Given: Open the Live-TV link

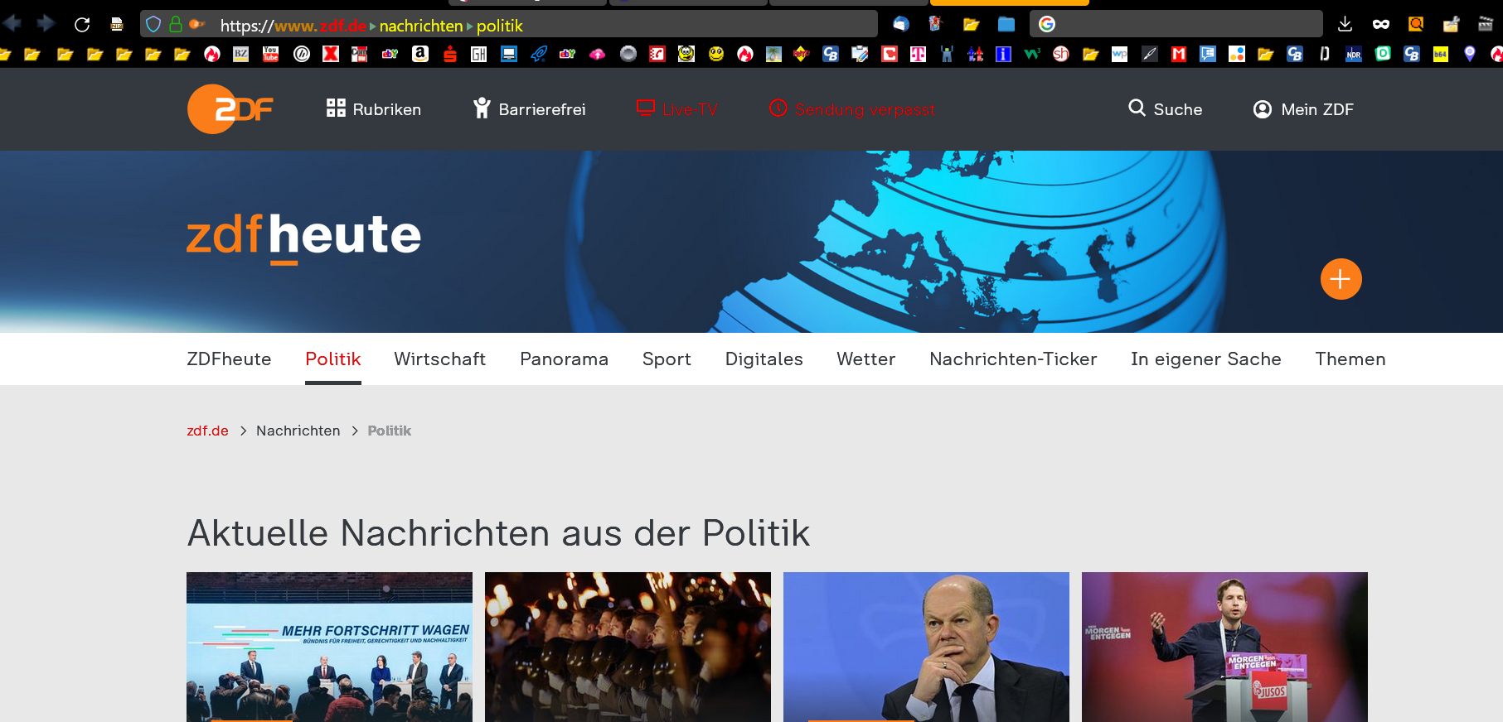Looking at the screenshot, I should click(x=677, y=109).
